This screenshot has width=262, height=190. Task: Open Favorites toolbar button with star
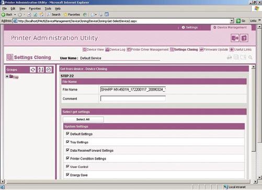point(72,15)
